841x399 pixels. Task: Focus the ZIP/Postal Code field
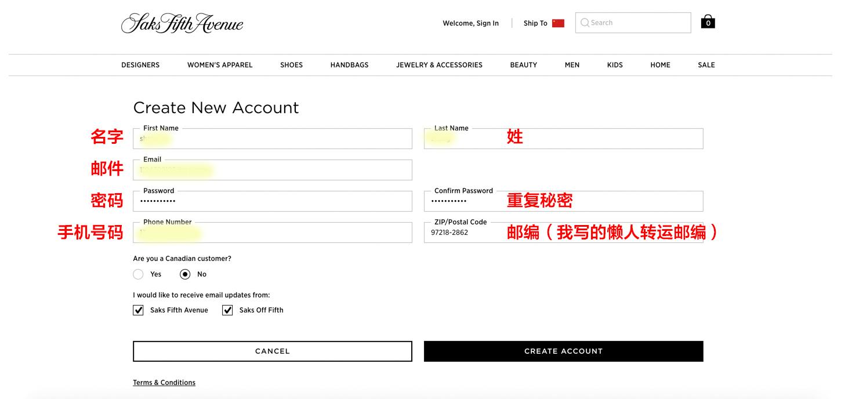point(563,233)
